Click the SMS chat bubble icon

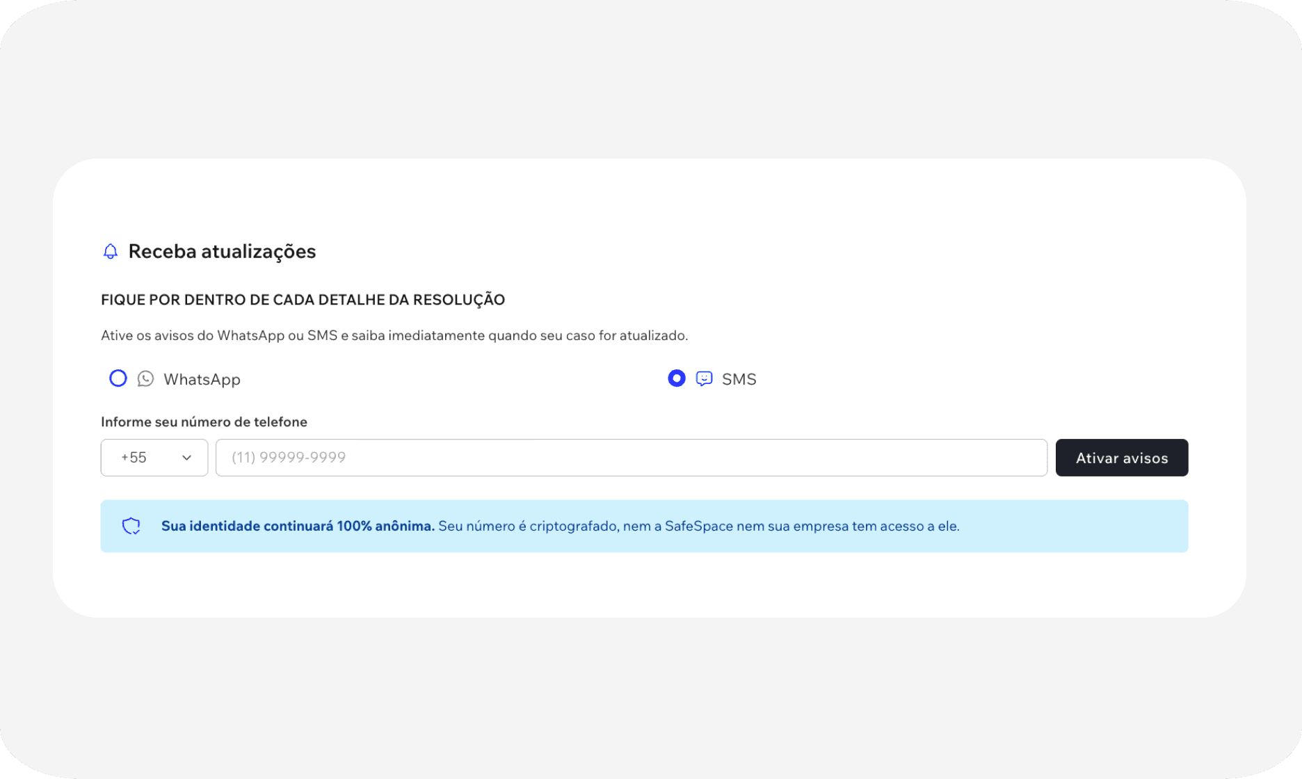coord(704,378)
